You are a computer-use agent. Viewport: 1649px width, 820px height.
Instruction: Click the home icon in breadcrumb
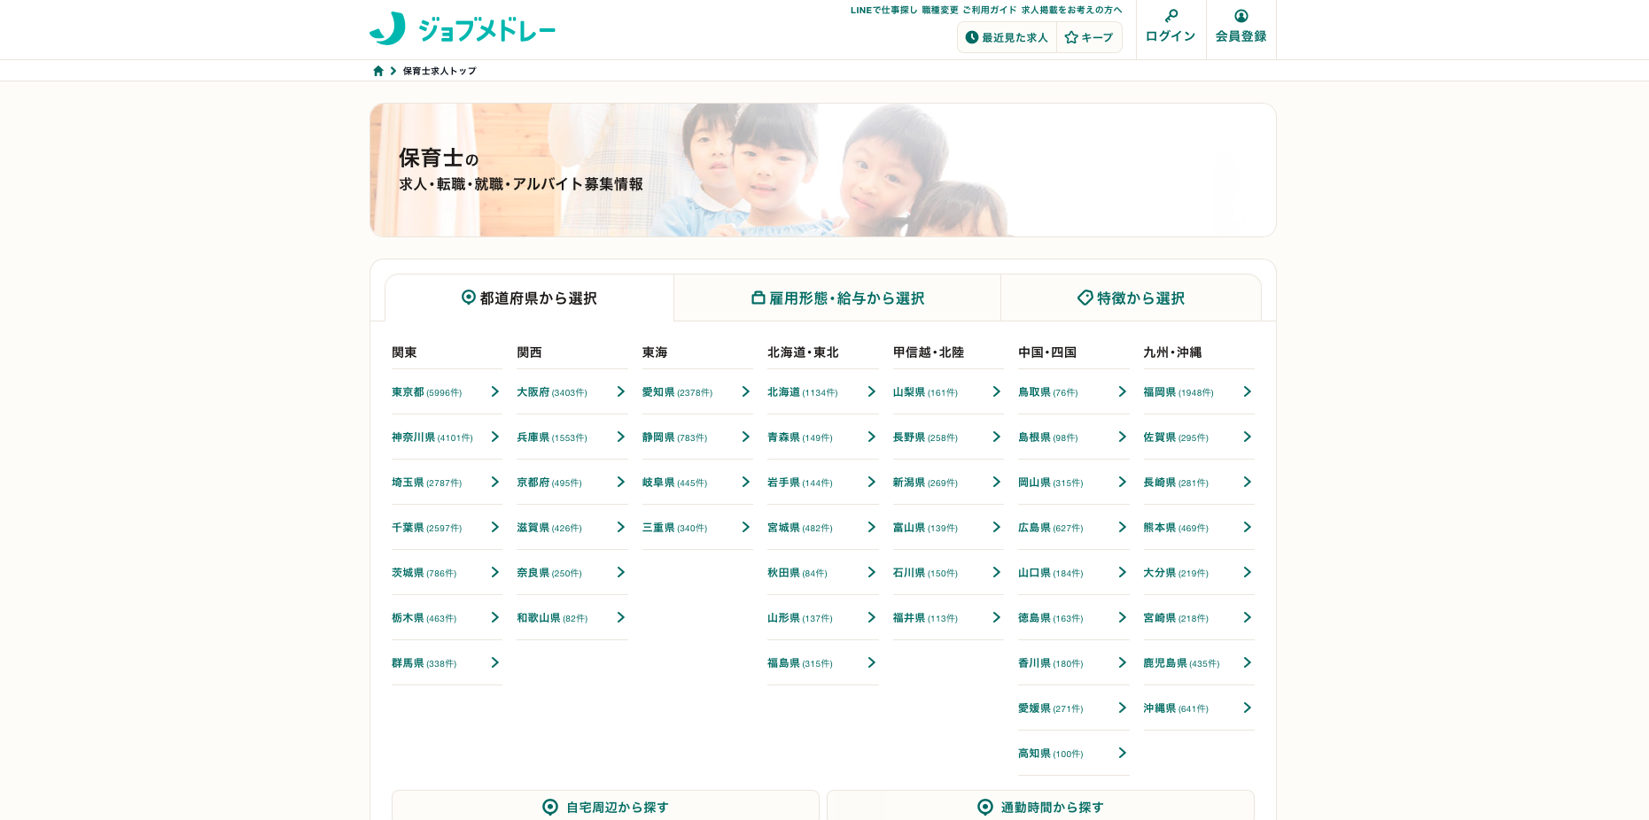click(378, 71)
